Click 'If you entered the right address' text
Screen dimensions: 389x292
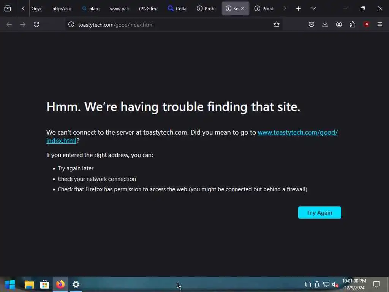[x=100, y=155]
